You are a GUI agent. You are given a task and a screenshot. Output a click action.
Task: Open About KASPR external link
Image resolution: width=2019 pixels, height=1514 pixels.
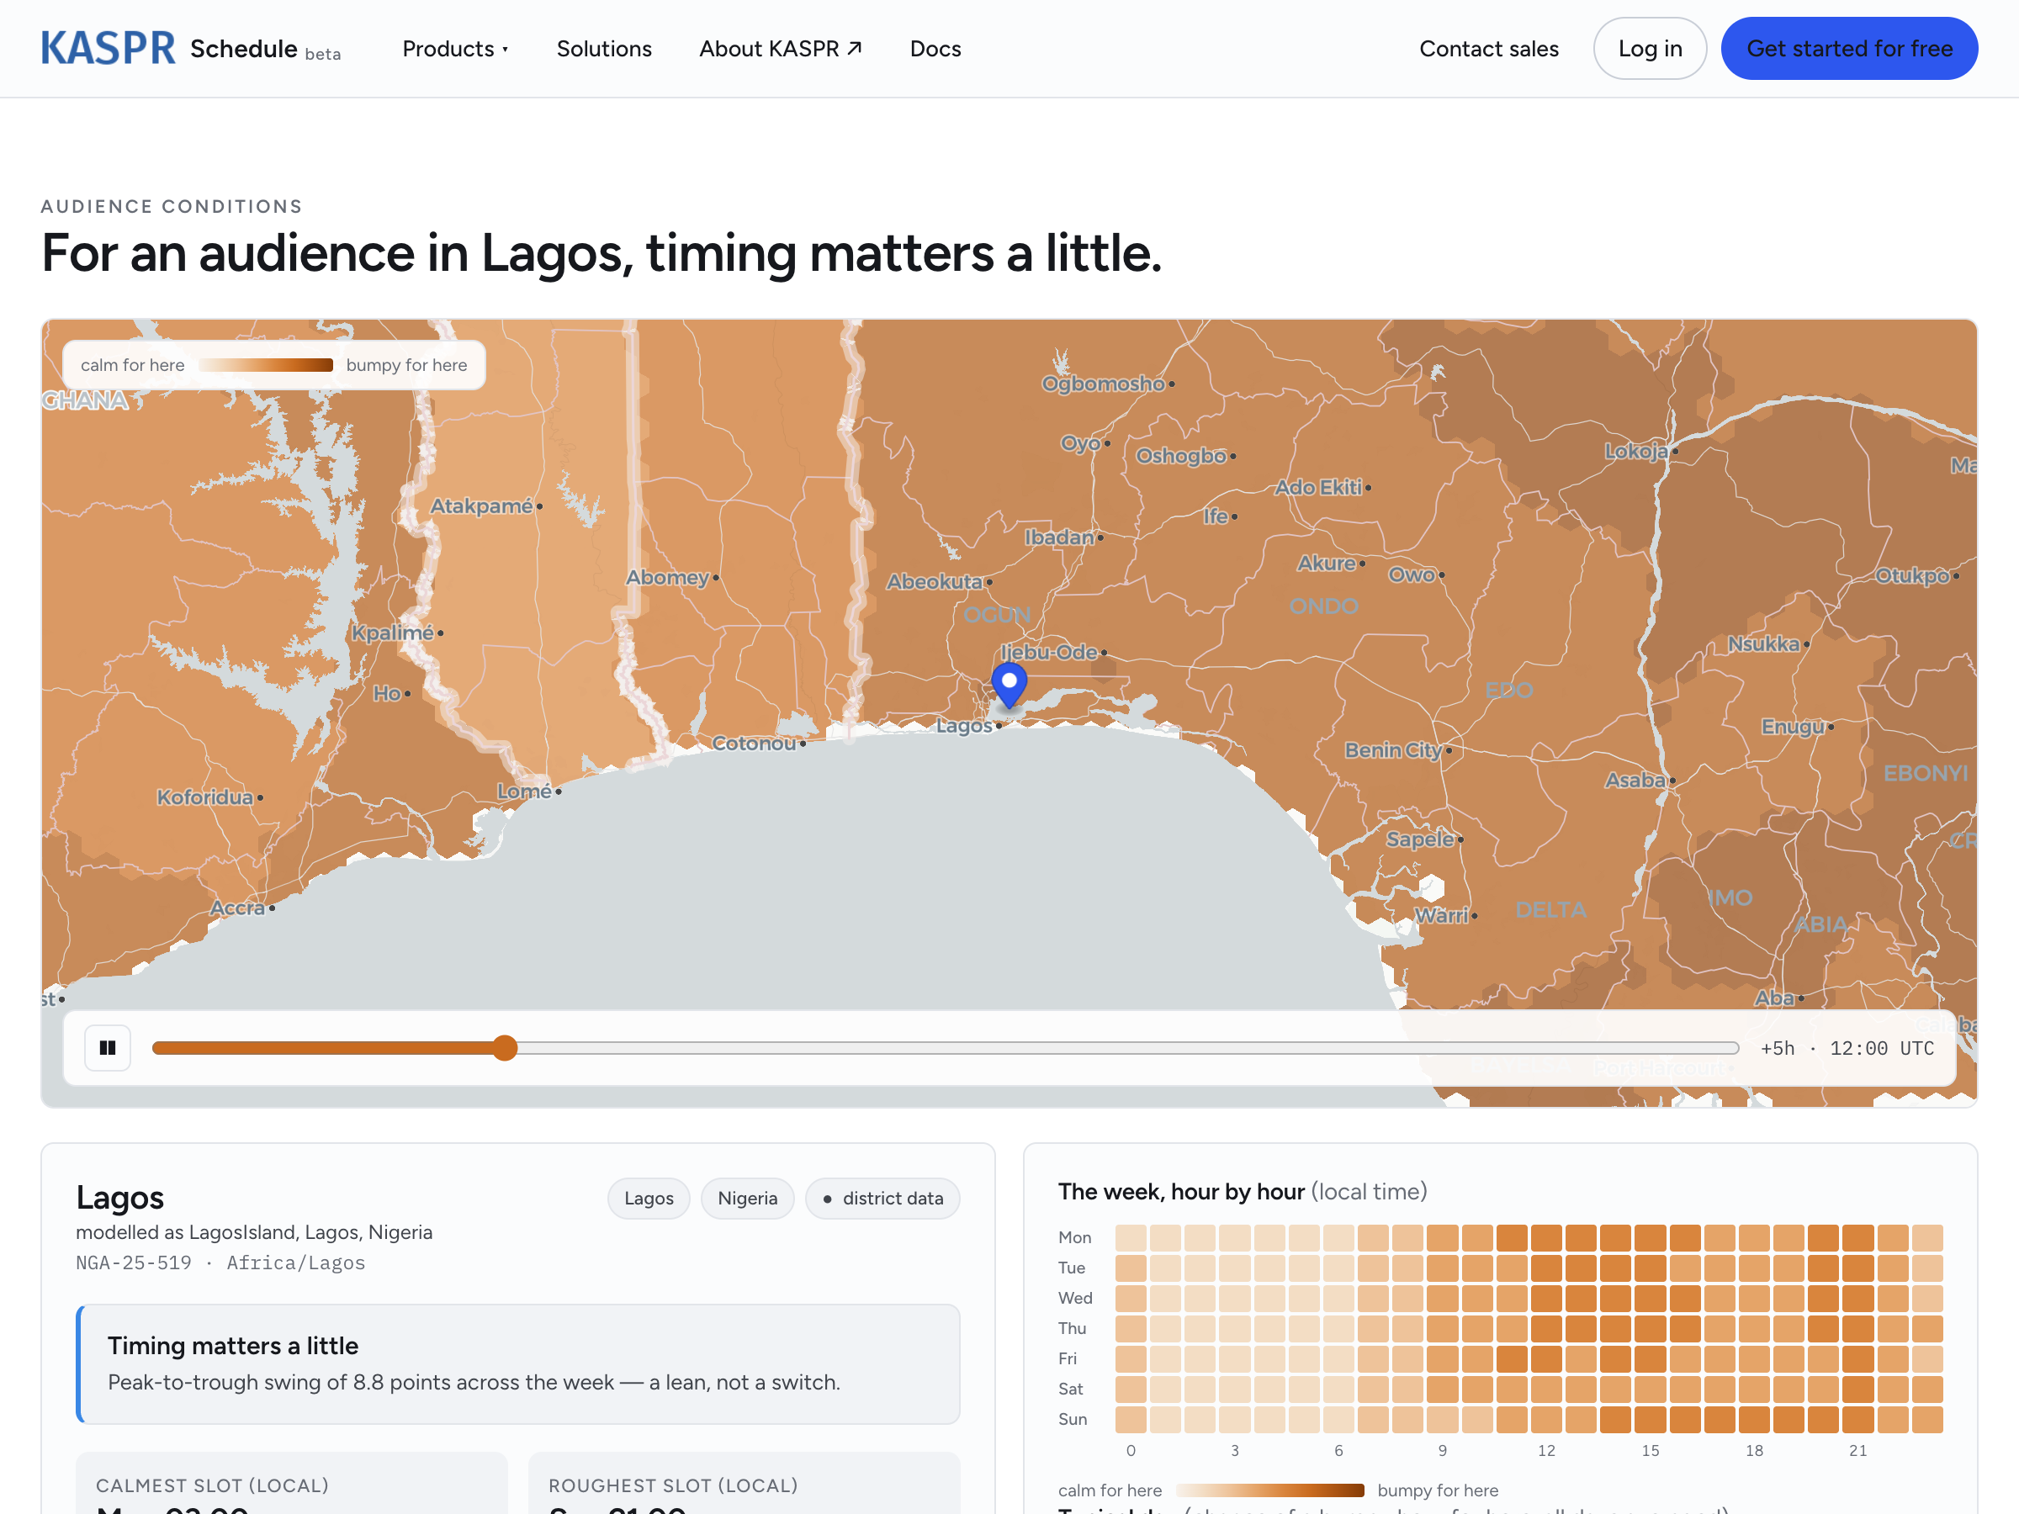[781, 49]
